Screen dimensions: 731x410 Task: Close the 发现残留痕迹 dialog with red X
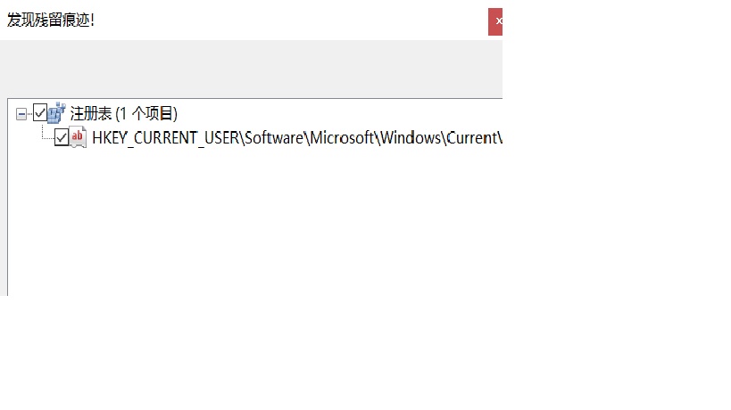[x=495, y=20]
